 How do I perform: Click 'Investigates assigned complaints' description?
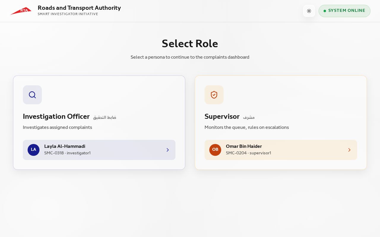57,127
